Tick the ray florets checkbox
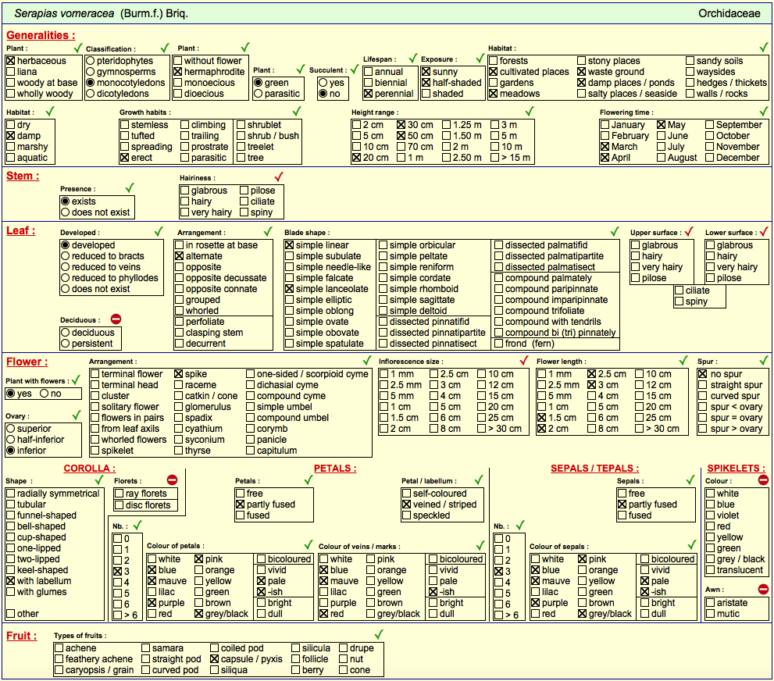 click(x=119, y=494)
